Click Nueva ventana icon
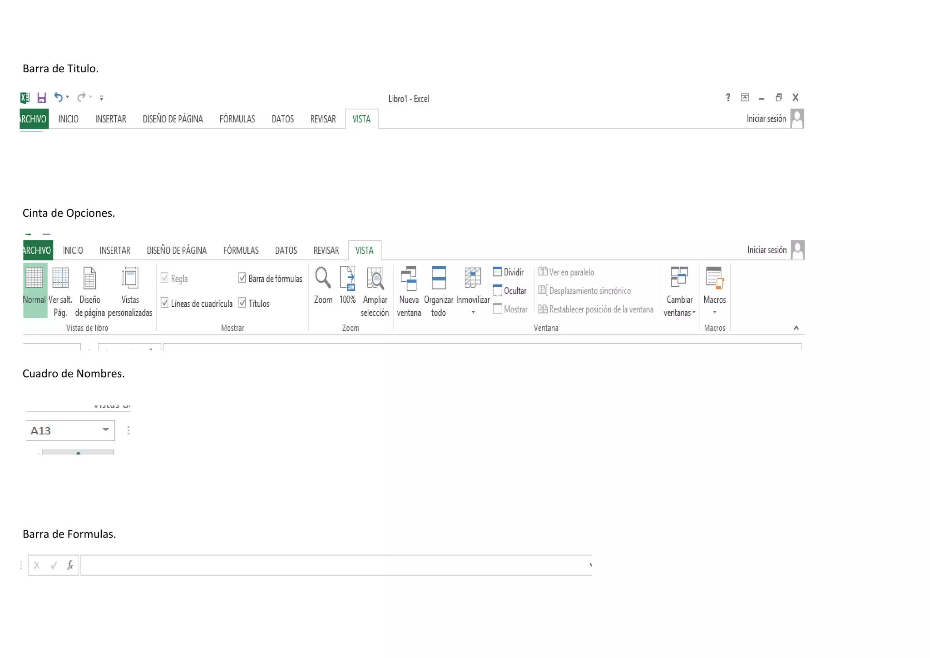The height and width of the screenshot is (658, 930). point(409,278)
